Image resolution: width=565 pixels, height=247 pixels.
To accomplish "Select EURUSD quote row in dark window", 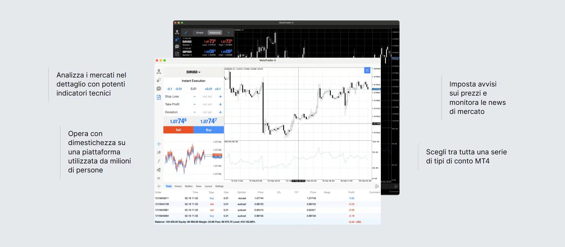I will pos(207,42).
